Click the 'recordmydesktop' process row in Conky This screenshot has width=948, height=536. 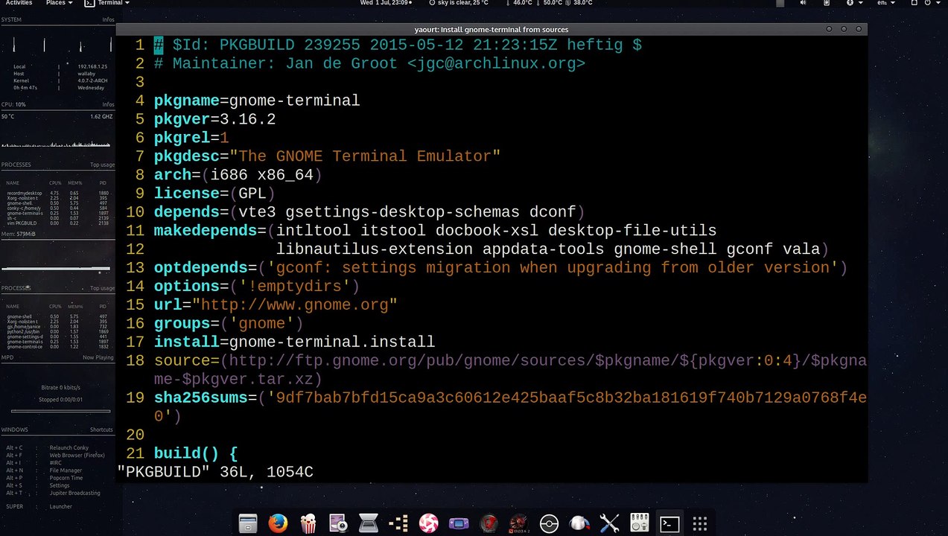pos(57,193)
